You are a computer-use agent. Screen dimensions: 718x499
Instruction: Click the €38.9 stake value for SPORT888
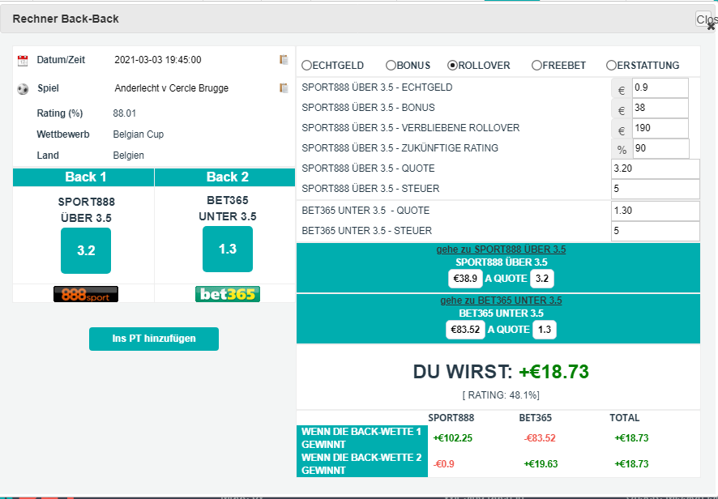point(465,279)
